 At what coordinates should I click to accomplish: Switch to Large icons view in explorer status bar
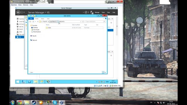point(105,72)
